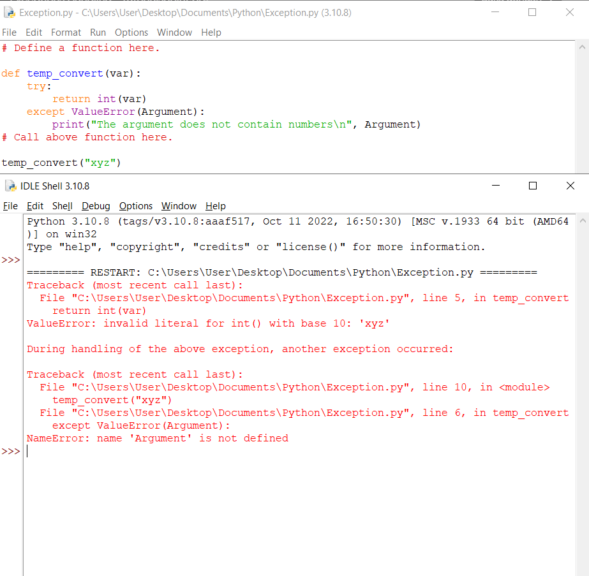Open the Window menu in IDLE Shell

[179, 206]
